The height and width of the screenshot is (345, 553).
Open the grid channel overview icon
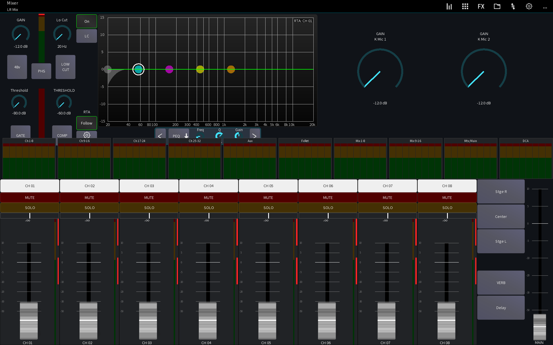coord(465,6)
